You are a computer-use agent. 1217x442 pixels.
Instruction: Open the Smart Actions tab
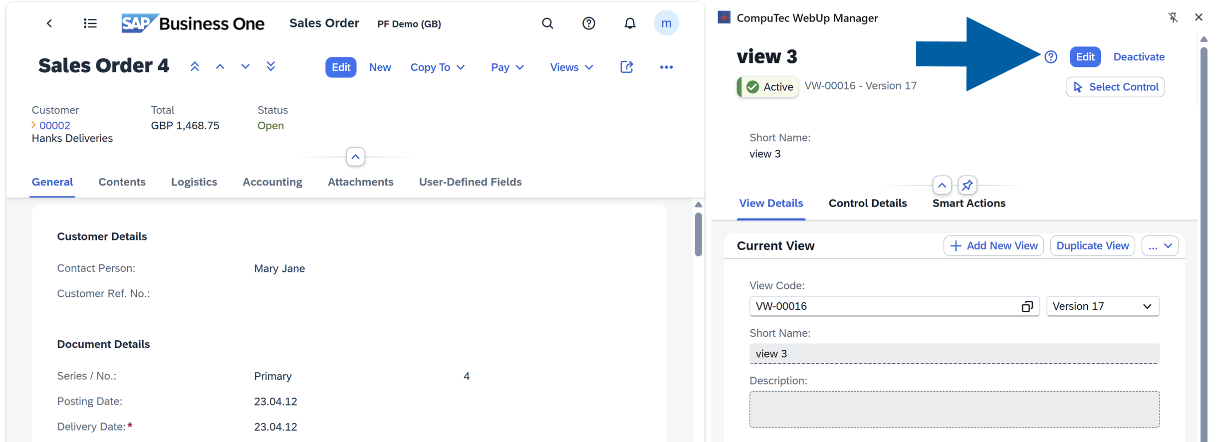click(969, 204)
